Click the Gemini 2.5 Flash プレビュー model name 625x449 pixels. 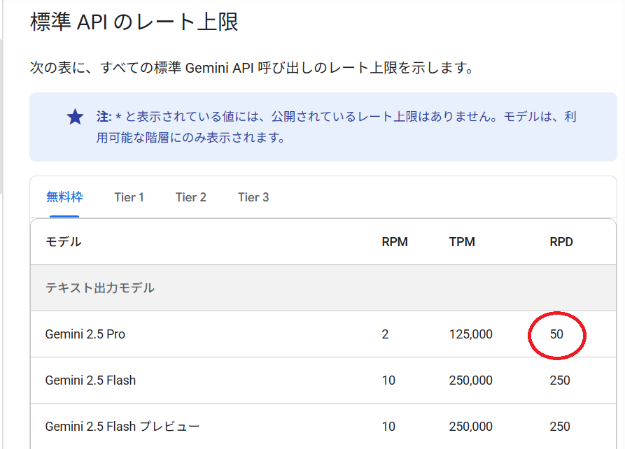tap(122, 427)
